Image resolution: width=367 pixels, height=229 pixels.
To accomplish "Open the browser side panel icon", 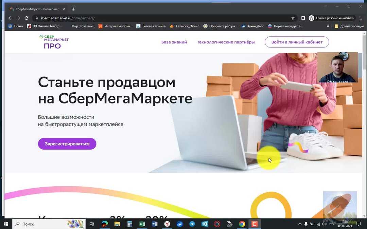I will [x=303, y=18].
